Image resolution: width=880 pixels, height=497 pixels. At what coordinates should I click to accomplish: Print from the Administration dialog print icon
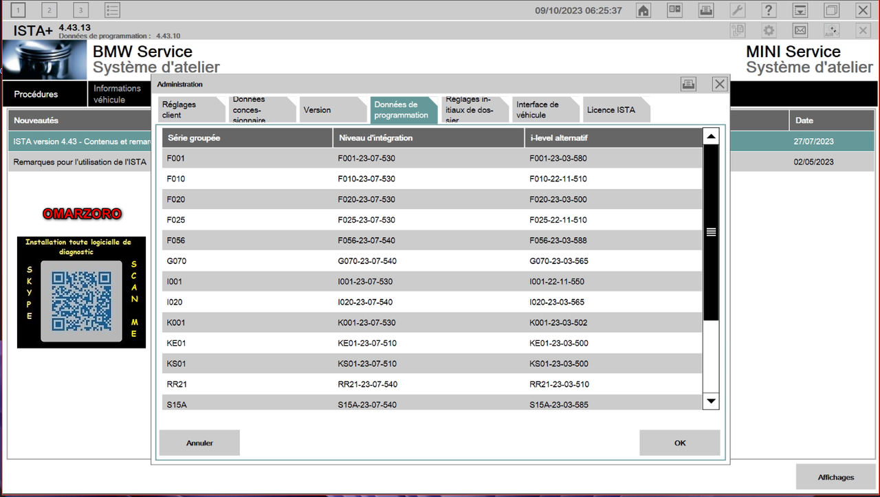coord(688,84)
